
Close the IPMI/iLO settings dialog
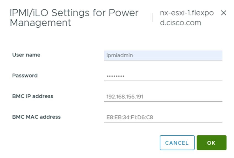224,13
